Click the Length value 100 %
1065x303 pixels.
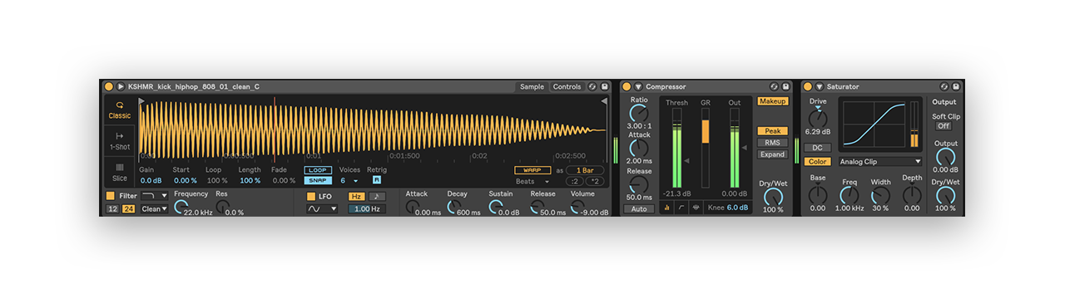(250, 180)
